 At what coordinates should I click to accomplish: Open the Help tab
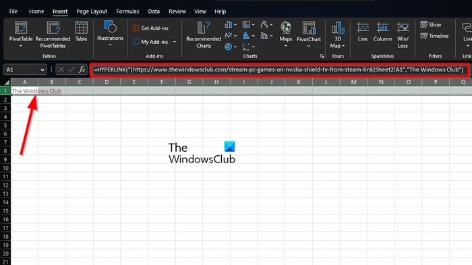(220, 11)
